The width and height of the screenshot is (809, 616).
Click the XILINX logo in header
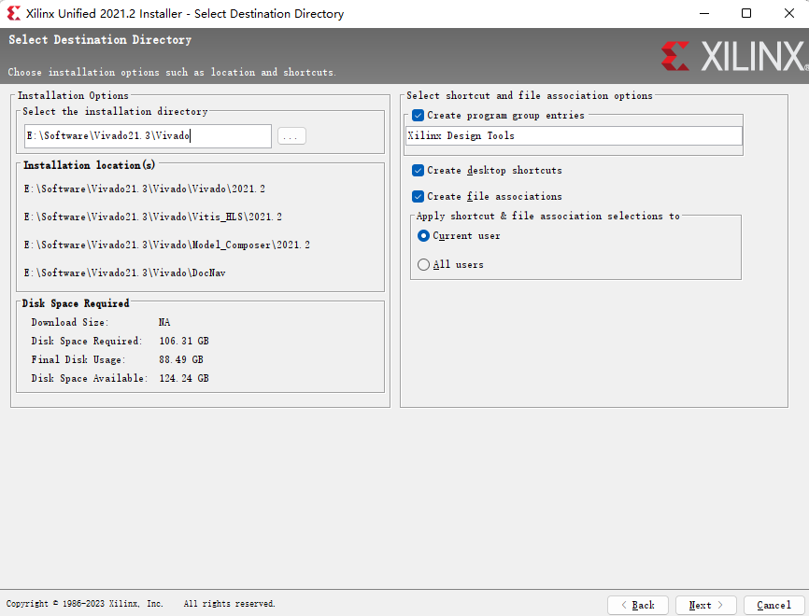(x=734, y=56)
